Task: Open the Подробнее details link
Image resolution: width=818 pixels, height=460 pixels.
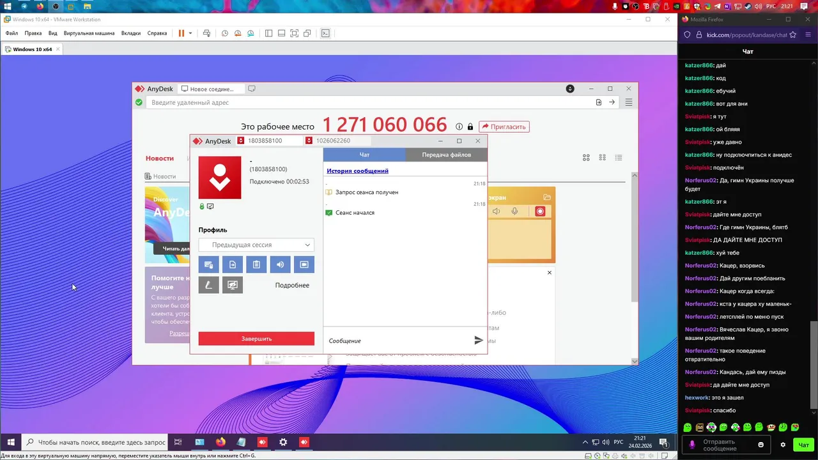Action: point(292,286)
